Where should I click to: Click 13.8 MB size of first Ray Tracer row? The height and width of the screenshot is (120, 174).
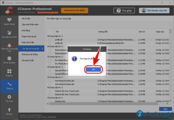[142, 91]
